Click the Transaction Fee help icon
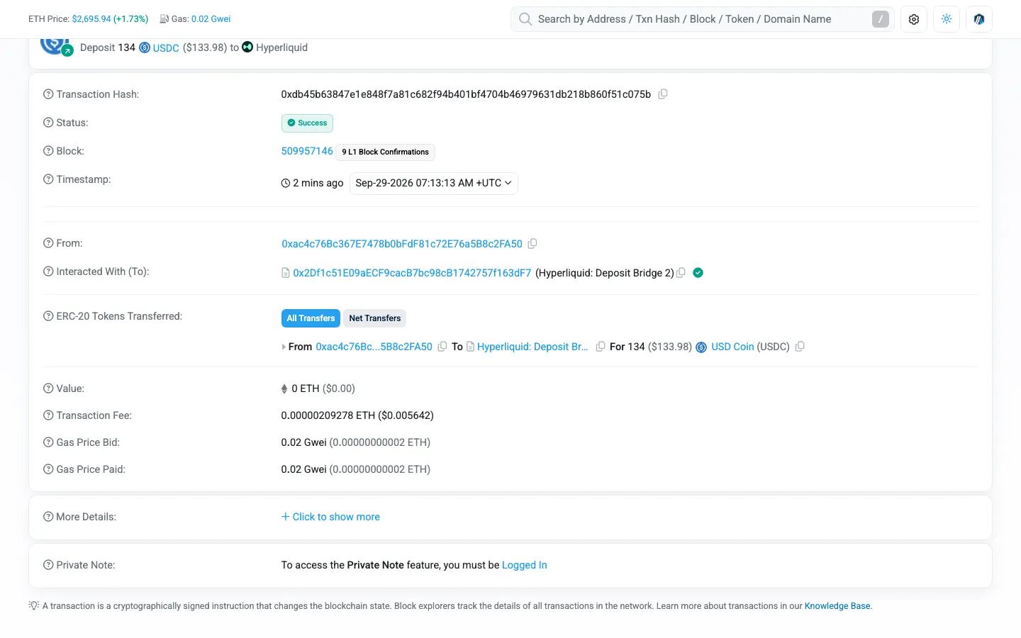1021x638 pixels. [x=48, y=415]
